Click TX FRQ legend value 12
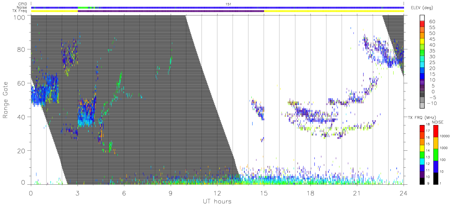This screenshot has height=209, width=454. [428, 164]
